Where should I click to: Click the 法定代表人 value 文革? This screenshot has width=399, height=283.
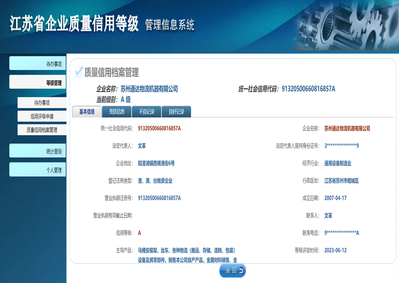[142, 146]
